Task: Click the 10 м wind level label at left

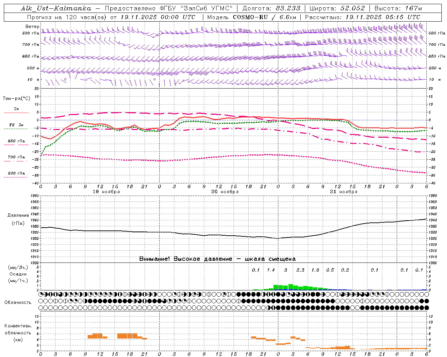Action: coord(33,79)
